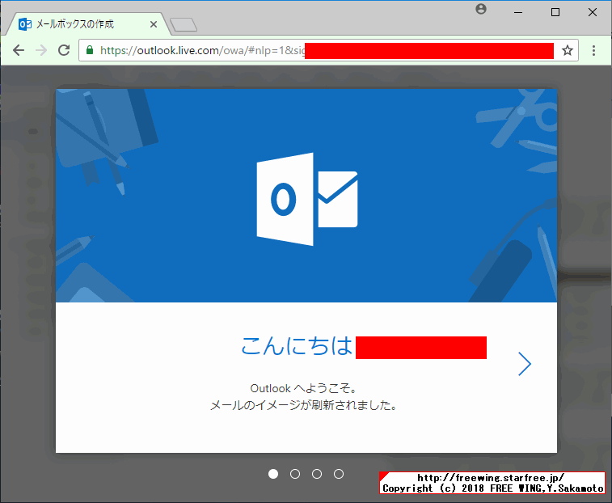Image resolution: width=612 pixels, height=503 pixels.
Task: Select the third carousel page dot
Action: pos(317,474)
